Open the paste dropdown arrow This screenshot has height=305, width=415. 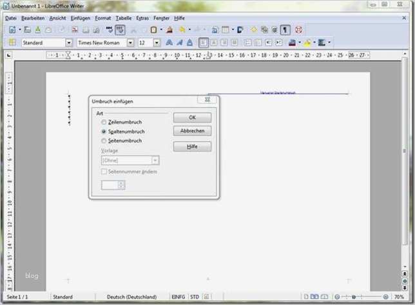point(161,30)
